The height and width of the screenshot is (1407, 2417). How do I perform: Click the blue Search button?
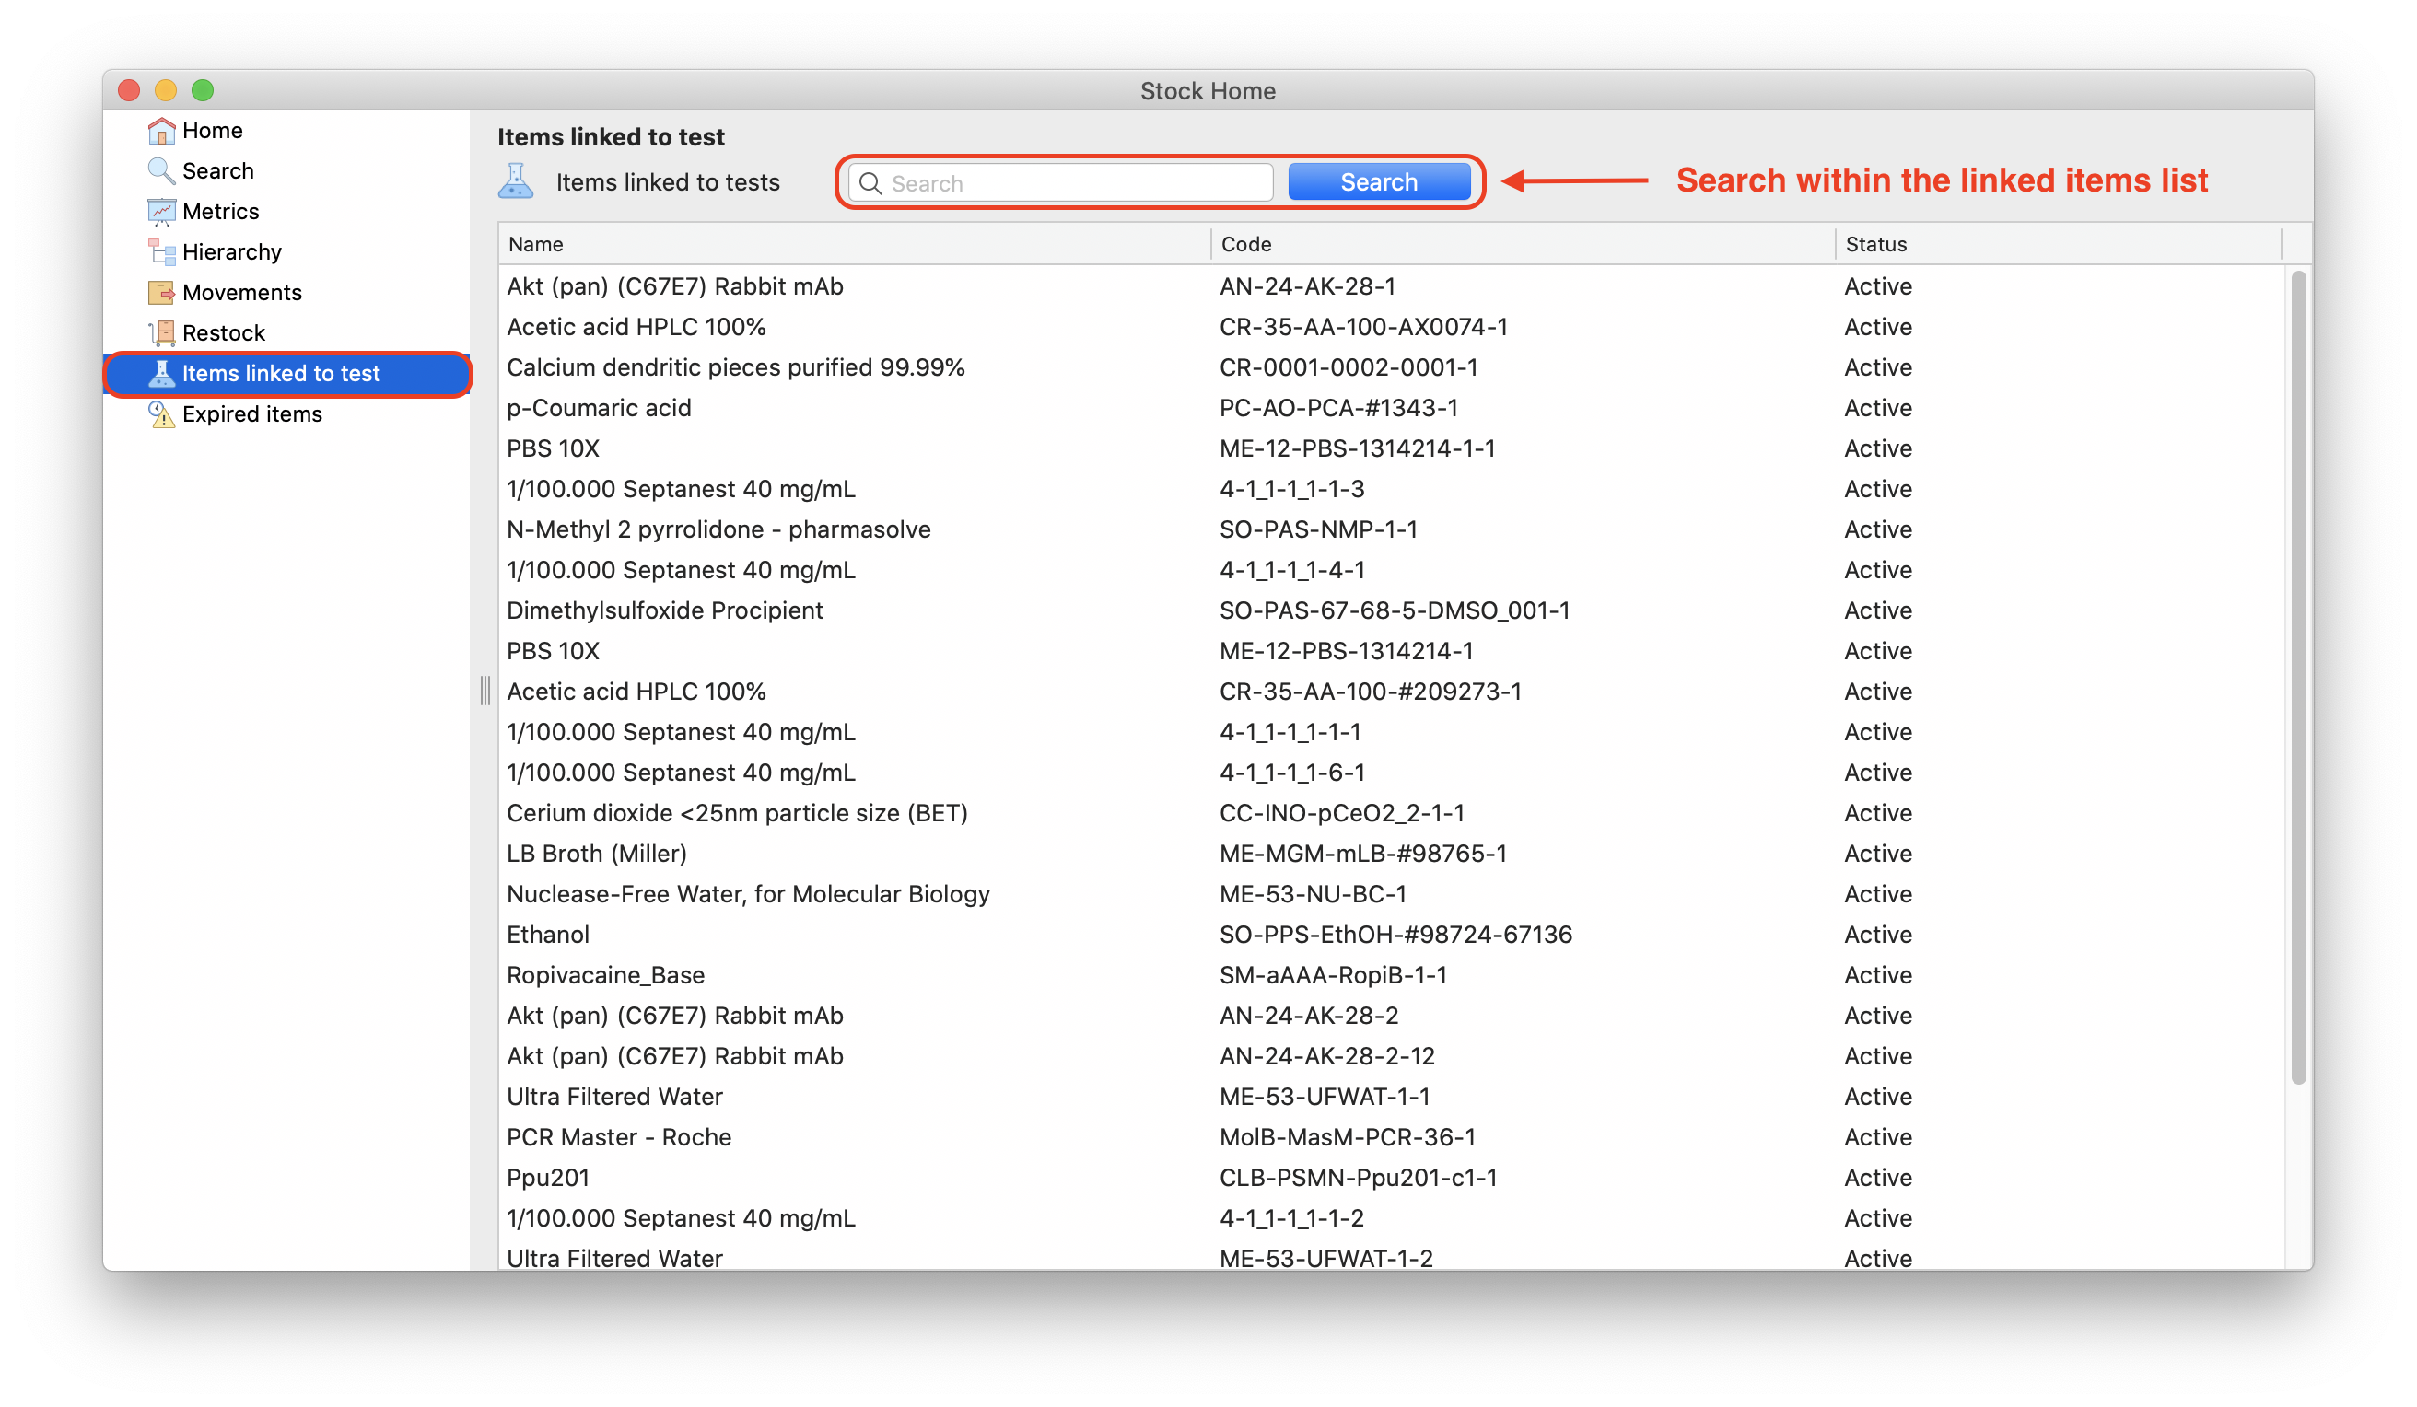pos(1379,182)
